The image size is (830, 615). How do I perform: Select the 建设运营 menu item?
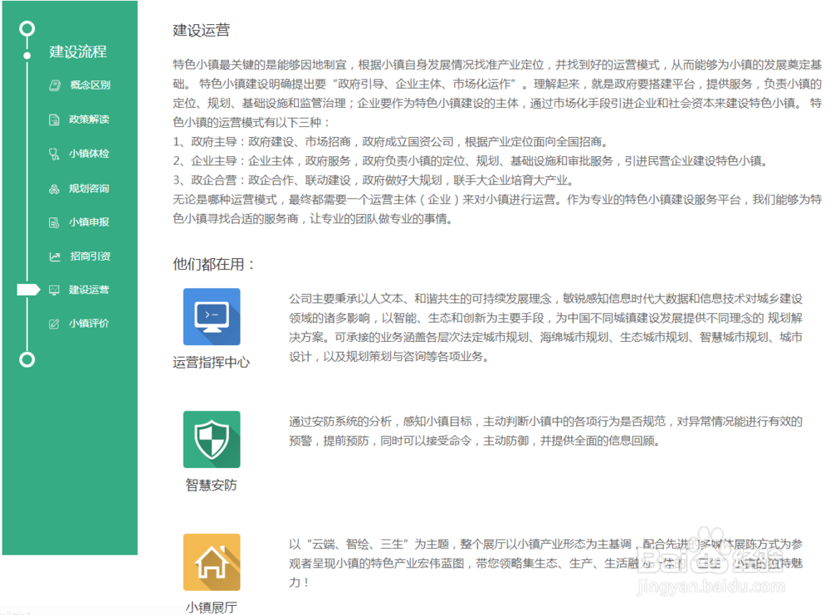89,290
